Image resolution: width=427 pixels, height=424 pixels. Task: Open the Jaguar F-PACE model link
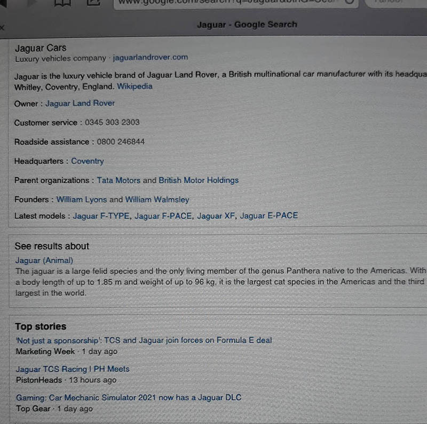[163, 216]
